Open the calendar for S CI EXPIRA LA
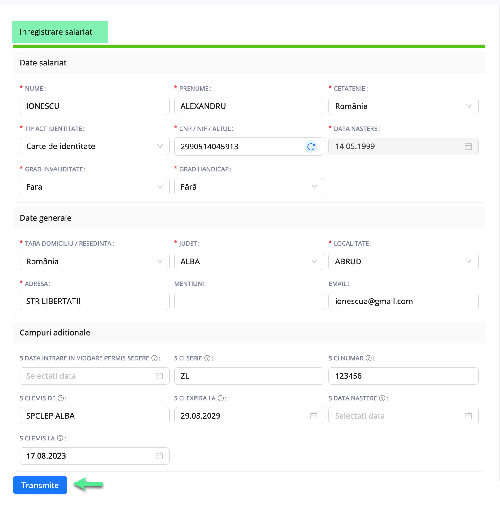Viewport: 500px width, 513px height. point(313,416)
